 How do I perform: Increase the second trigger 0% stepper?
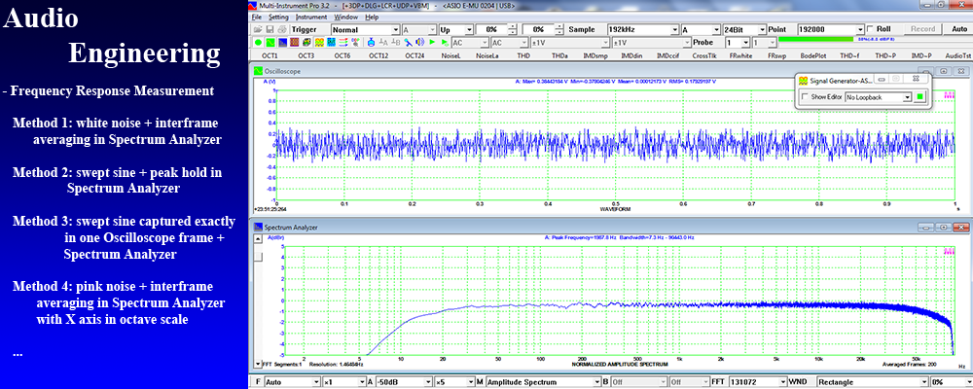tap(559, 26)
